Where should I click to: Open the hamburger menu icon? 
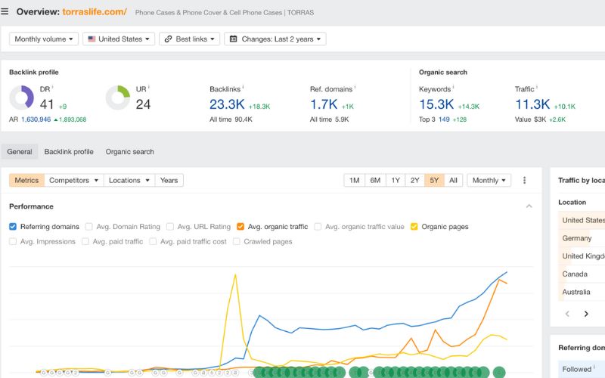pyautogui.click(x=5, y=11)
